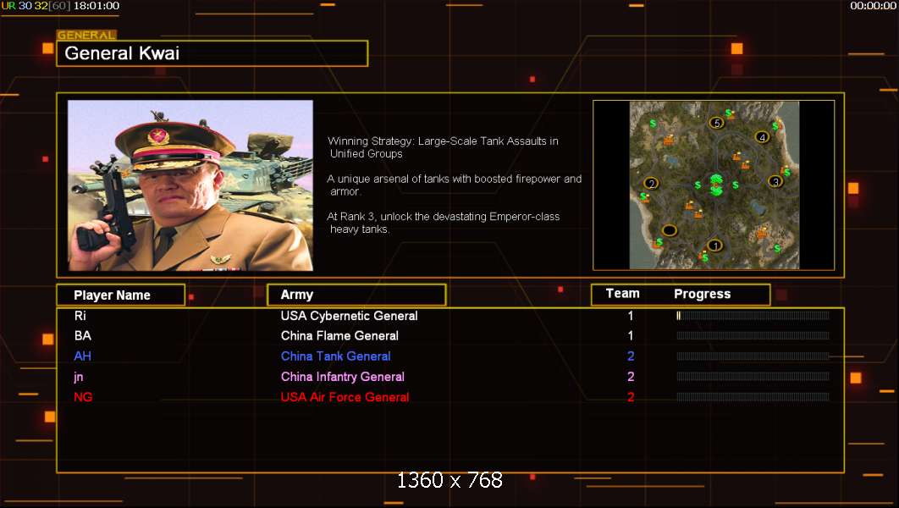Image resolution: width=899 pixels, height=508 pixels.
Task: Click the large central cash supply icon
Action: tap(717, 187)
